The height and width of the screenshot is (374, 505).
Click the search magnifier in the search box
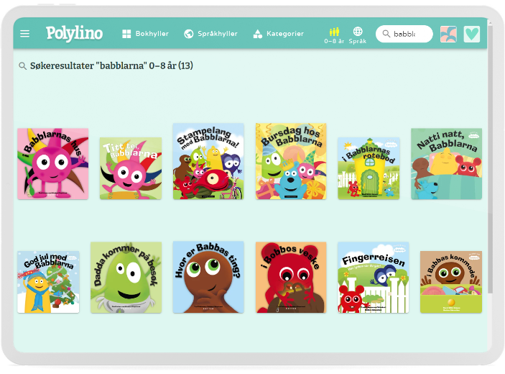point(386,34)
